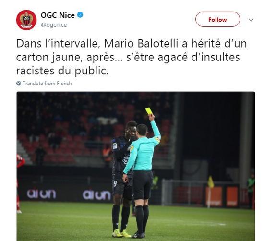Open the OGC Nice display name
The image size is (264, 241).
click(58, 15)
